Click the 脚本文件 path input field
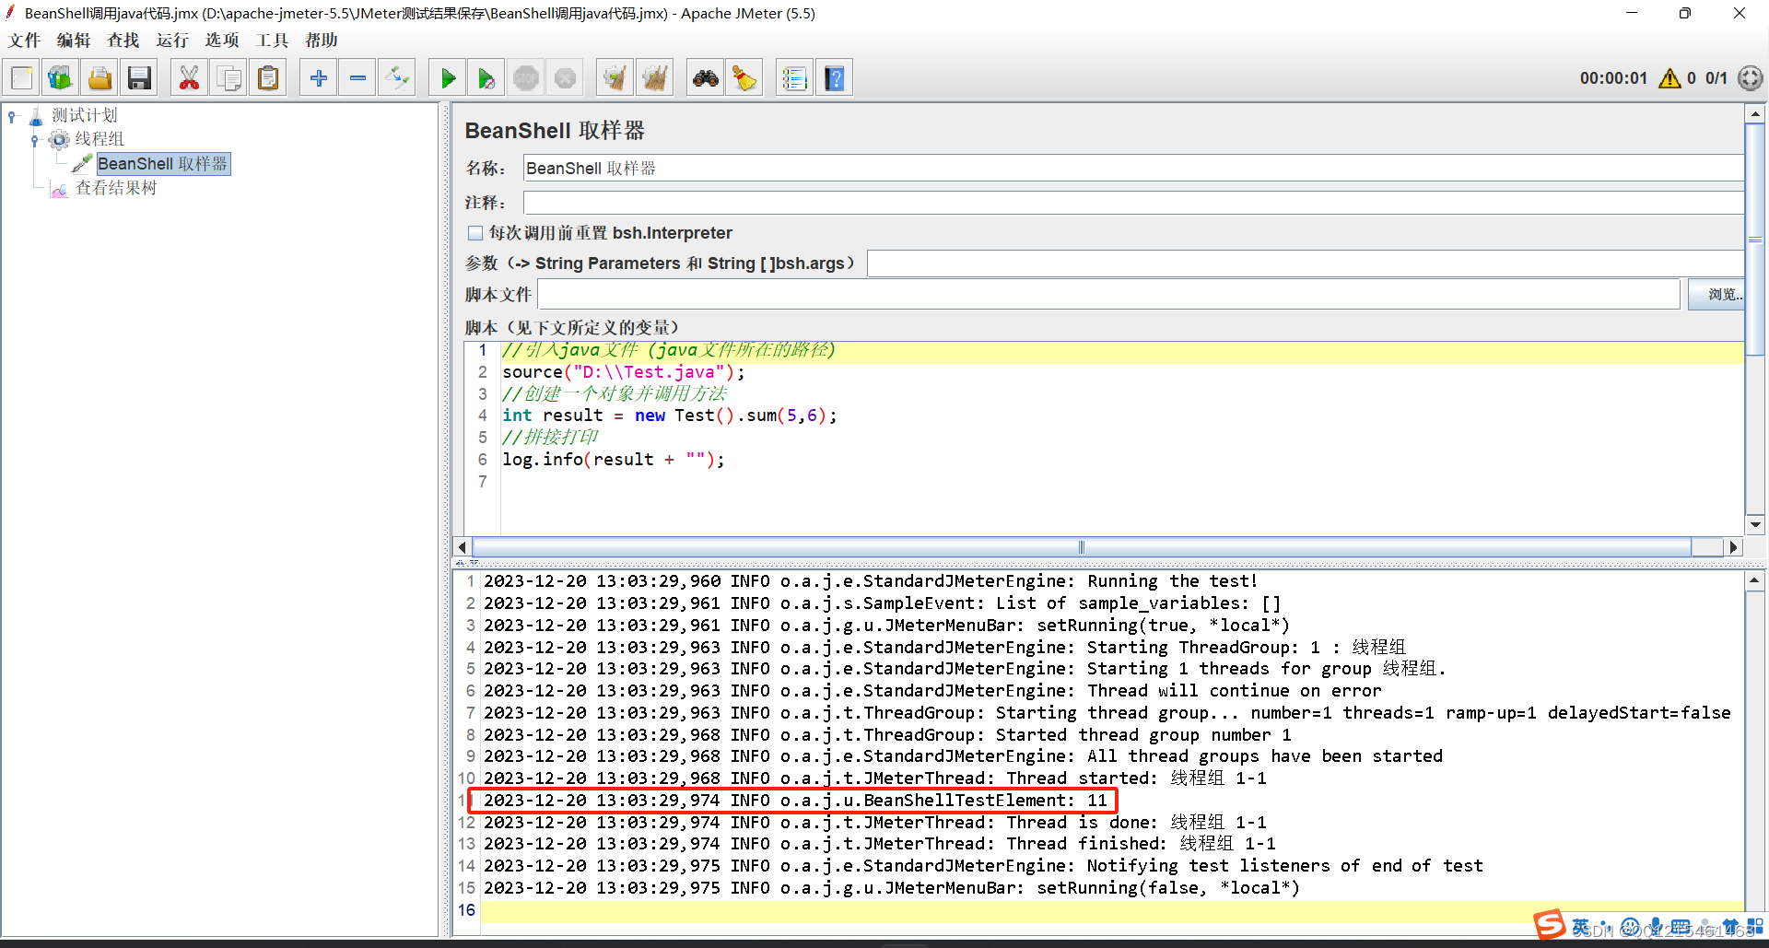 point(1109,295)
